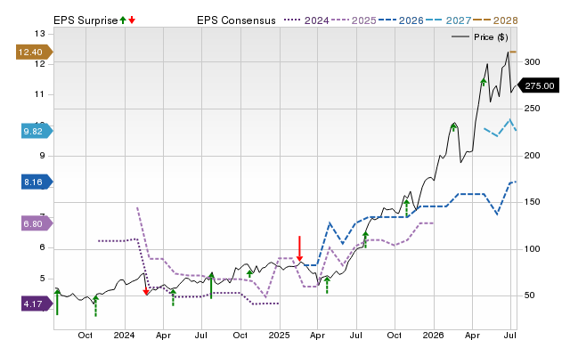Screen dimensions: 570x340
Task: Toggle the 2025 consensus legend entry
Action: pyautogui.click(x=354, y=20)
